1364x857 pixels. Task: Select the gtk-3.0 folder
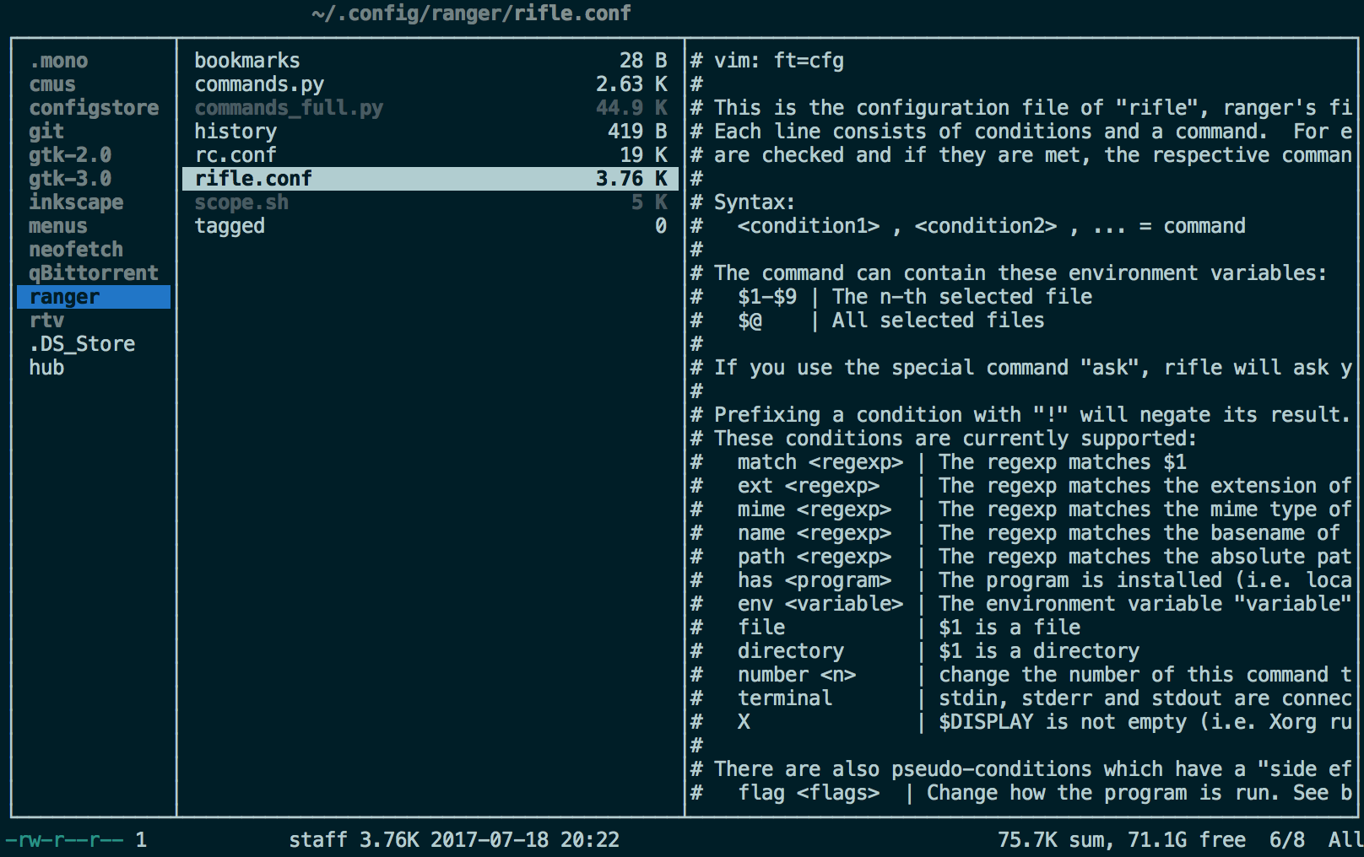pos(70,179)
